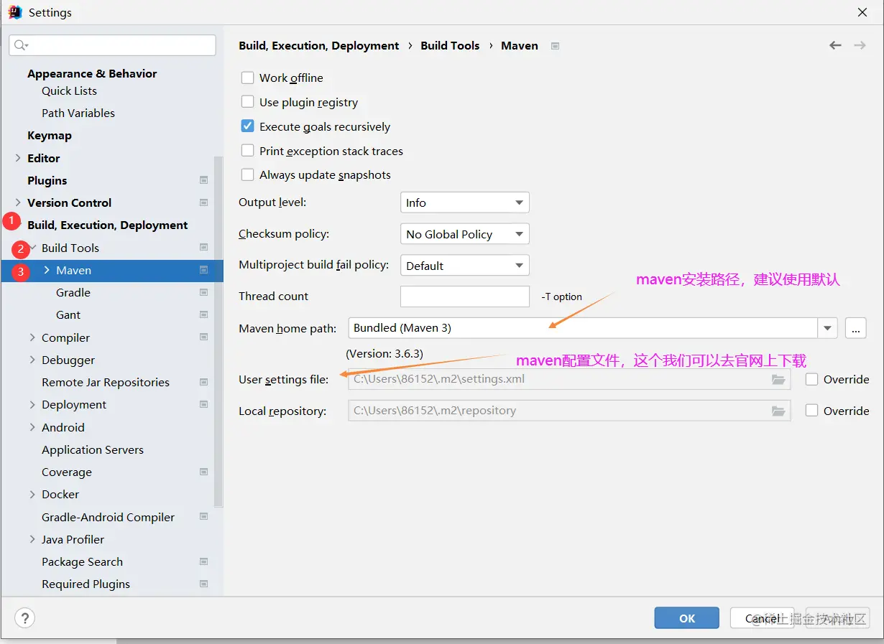
Task: Check Override for Local repository
Action: click(812, 411)
